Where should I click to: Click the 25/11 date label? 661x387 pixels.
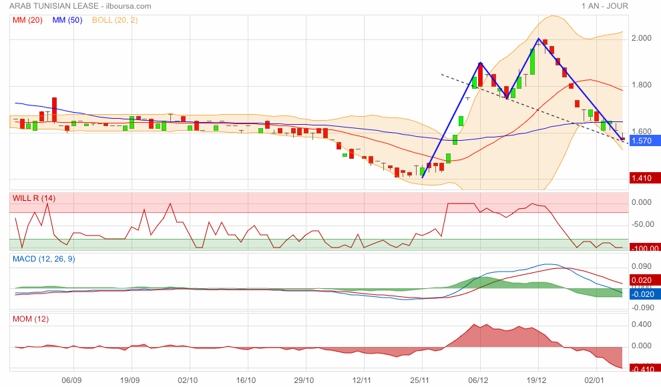(x=420, y=380)
